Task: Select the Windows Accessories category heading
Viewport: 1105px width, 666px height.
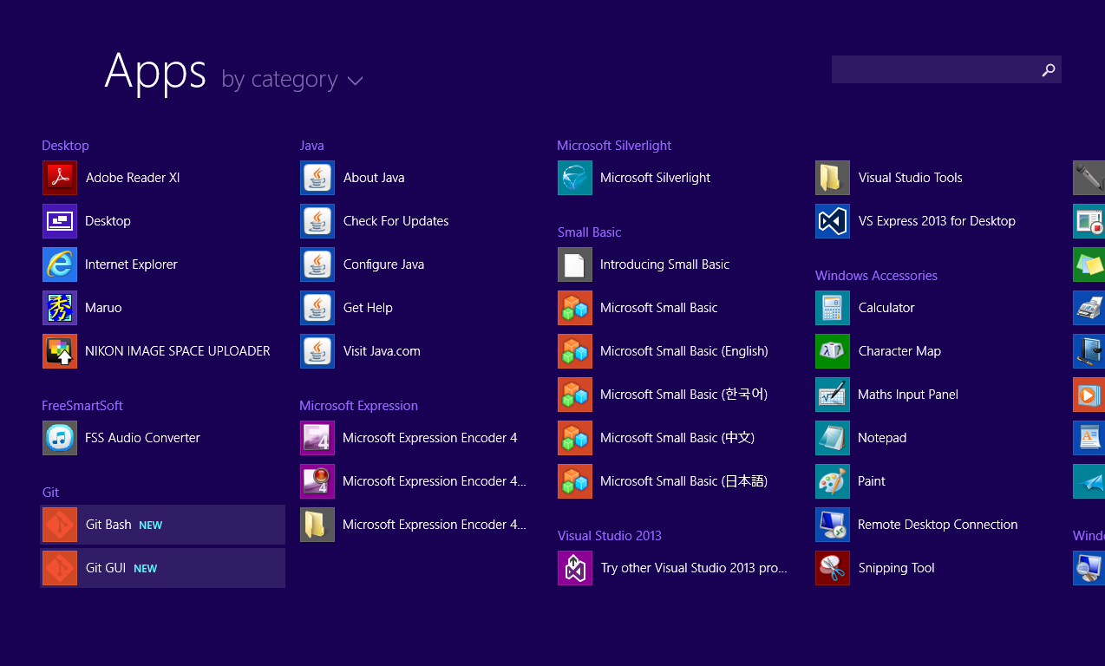Action: (x=876, y=276)
